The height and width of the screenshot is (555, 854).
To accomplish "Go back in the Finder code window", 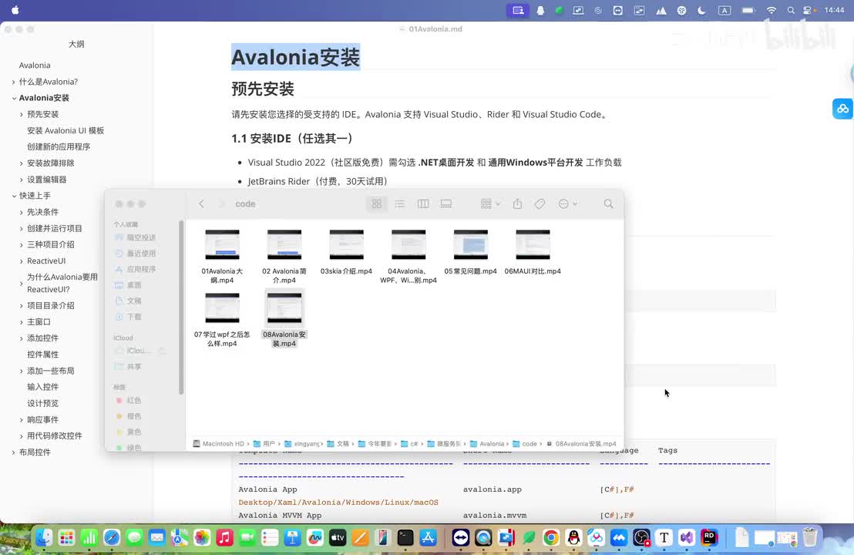I will [201, 203].
